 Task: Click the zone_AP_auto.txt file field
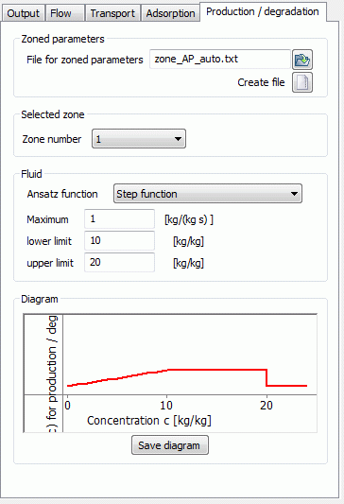point(220,60)
